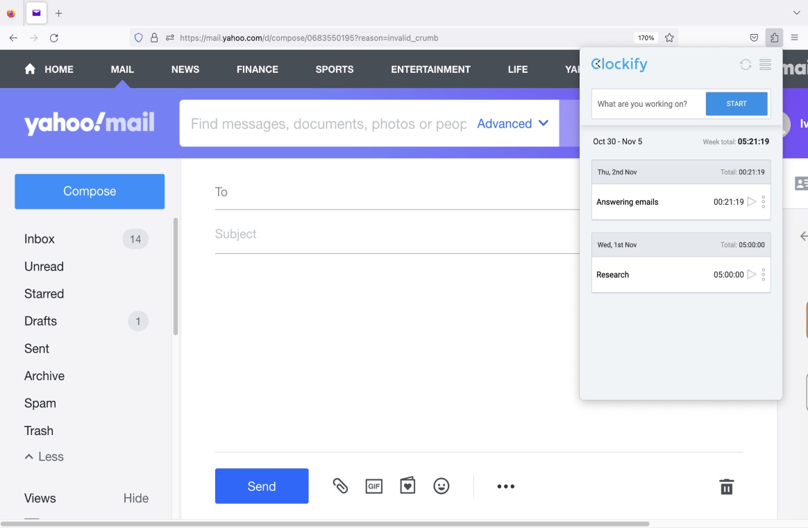Resume the Answering emails timer play icon
Viewport: 808px width, 528px height.
tap(752, 201)
